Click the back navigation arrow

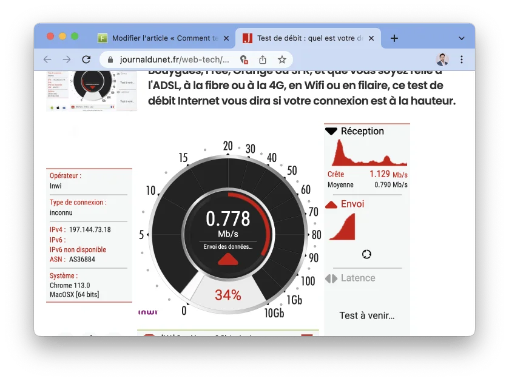[47, 60]
